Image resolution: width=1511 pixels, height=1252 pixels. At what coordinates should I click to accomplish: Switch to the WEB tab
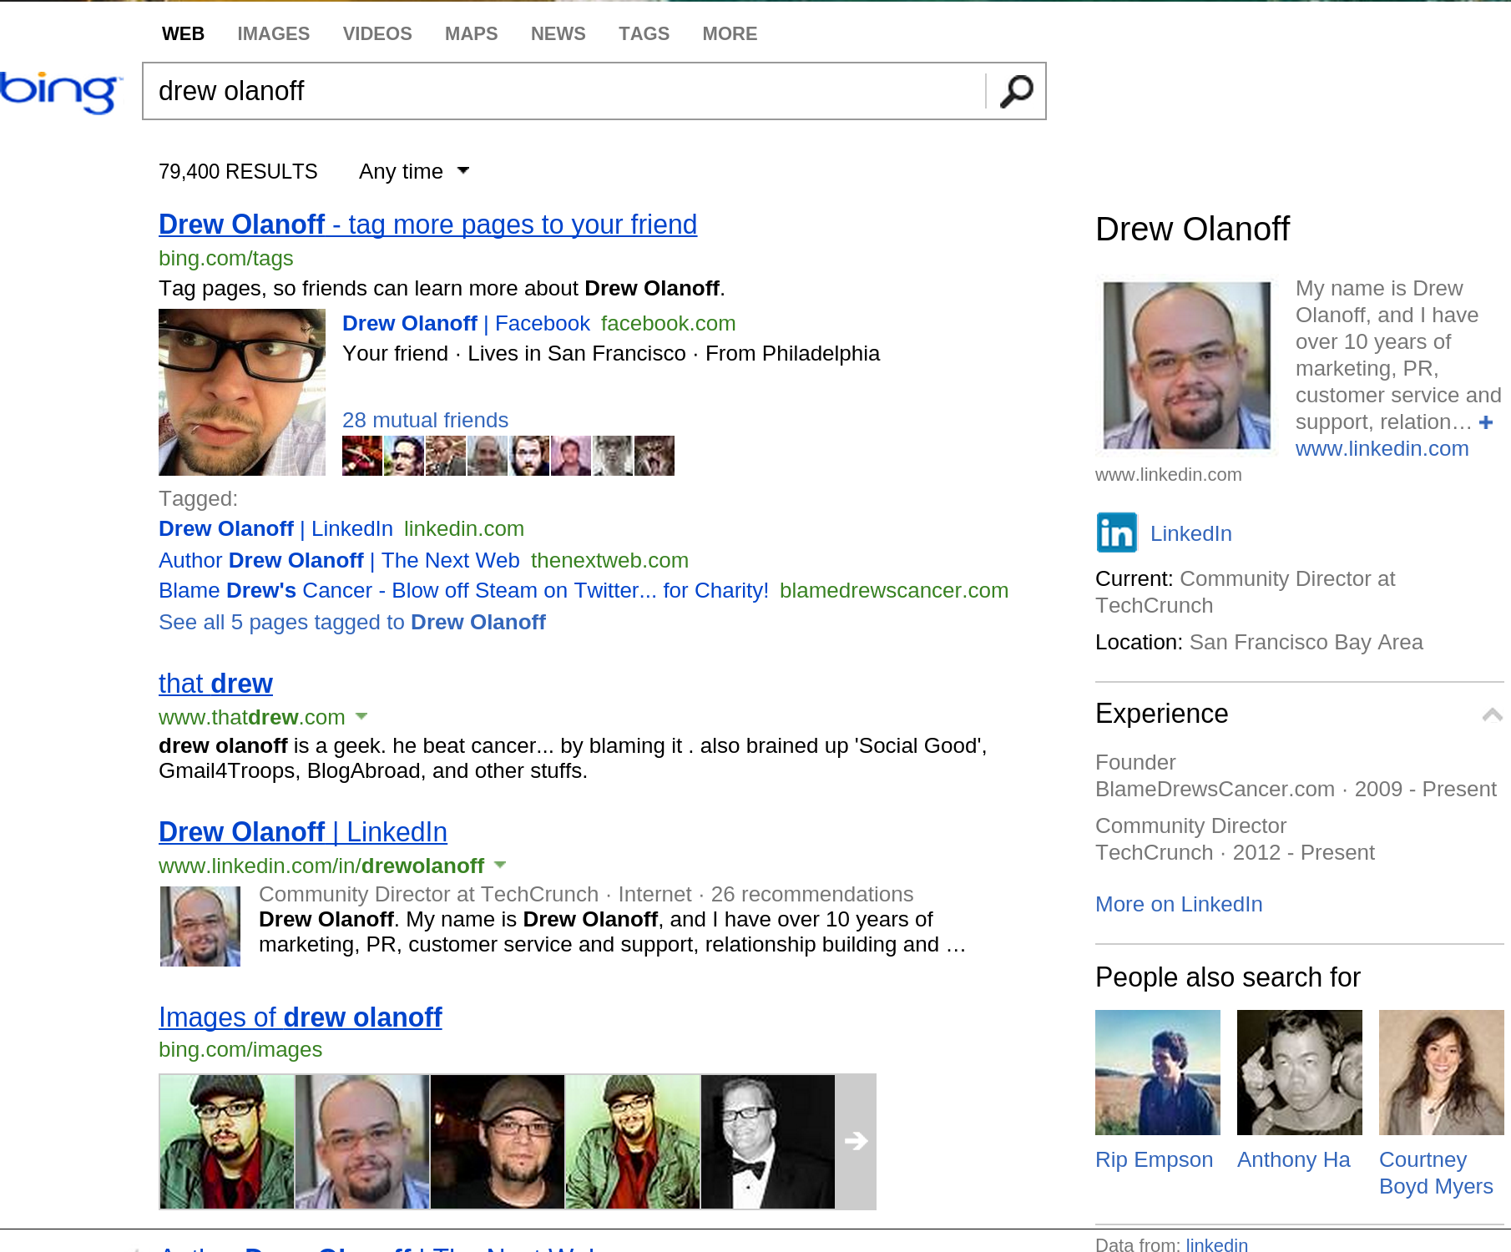tap(183, 33)
